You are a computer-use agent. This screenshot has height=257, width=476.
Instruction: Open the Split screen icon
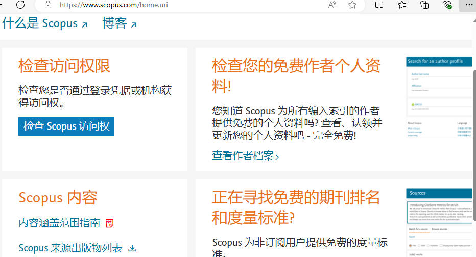pos(379,5)
